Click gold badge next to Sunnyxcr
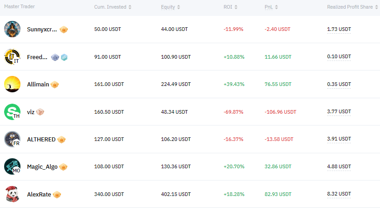This screenshot has height=211, width=380. [64, 30]
